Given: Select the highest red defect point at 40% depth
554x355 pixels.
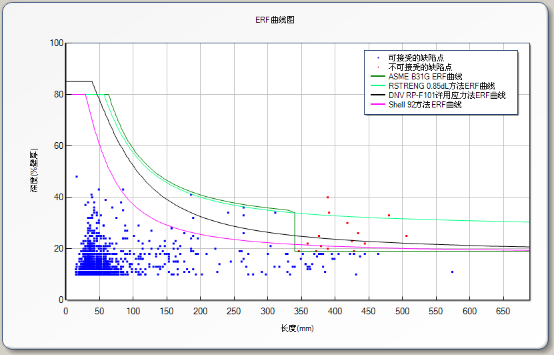Looking at the screenshot, I should click(327, 197).
